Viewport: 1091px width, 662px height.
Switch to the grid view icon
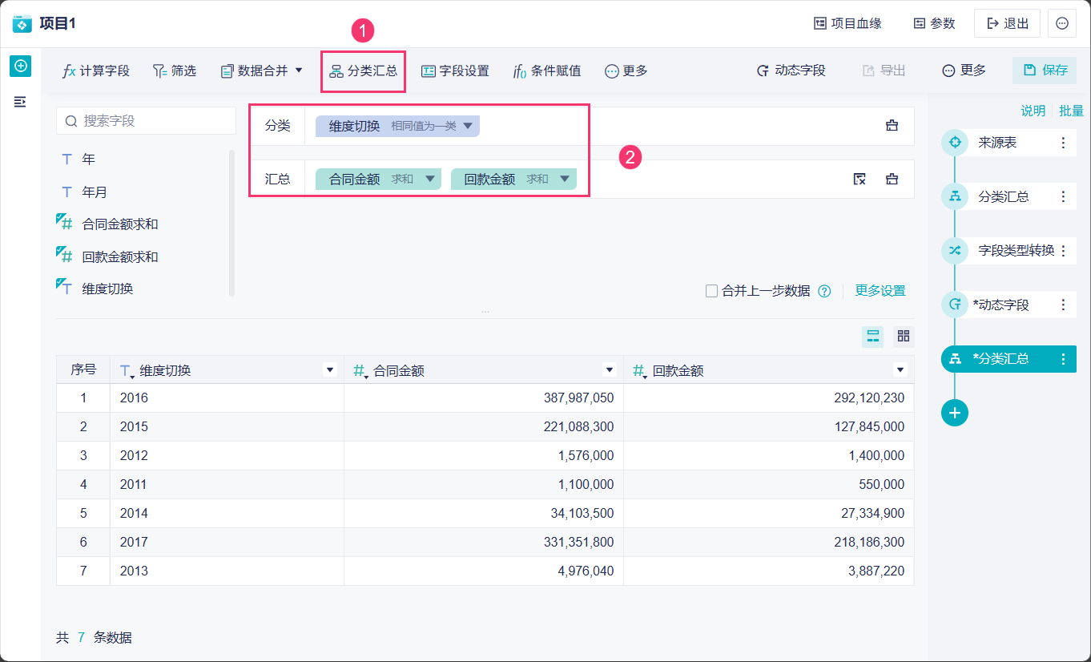coord(903,337)
